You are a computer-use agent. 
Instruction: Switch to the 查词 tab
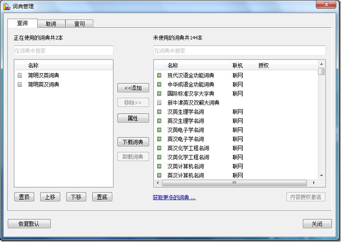pos(22,23)
